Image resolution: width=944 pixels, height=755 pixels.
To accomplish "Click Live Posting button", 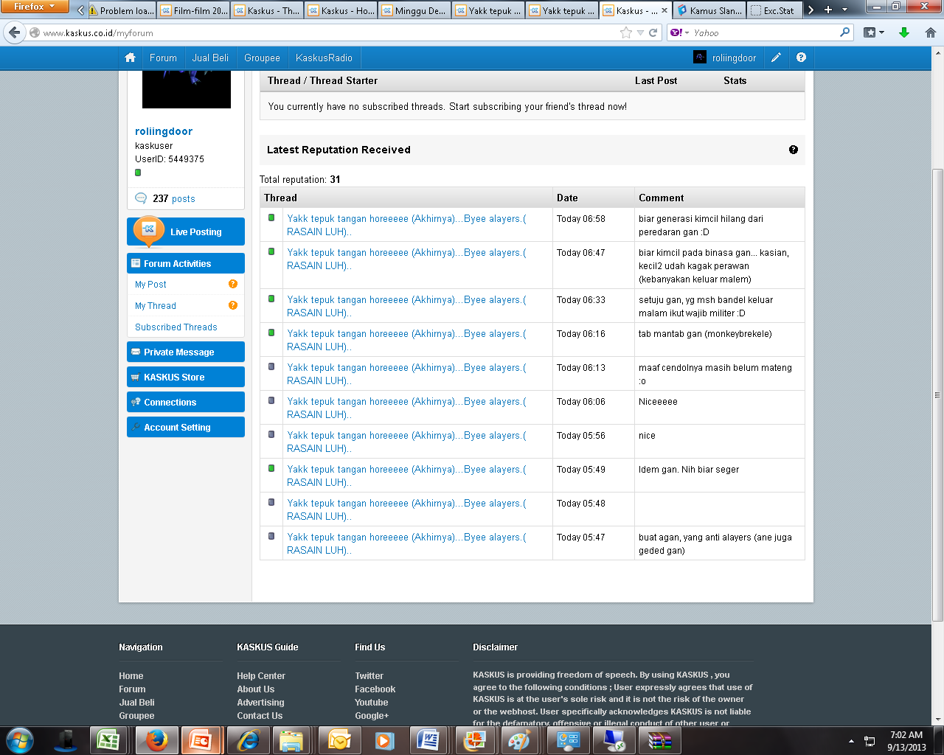I will coord(186,232).
